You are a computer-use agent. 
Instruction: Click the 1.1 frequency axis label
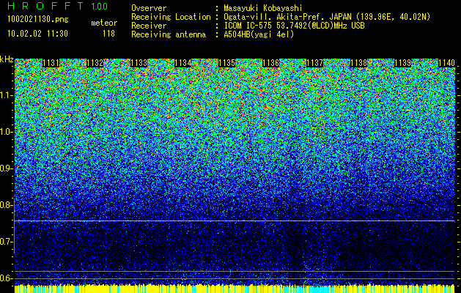(x=6, y=95)
